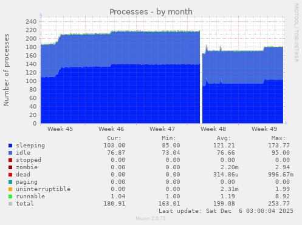Click the y-axis label 240
The width and height of the screenshot is (302, 225).
[x=31, y=22]
